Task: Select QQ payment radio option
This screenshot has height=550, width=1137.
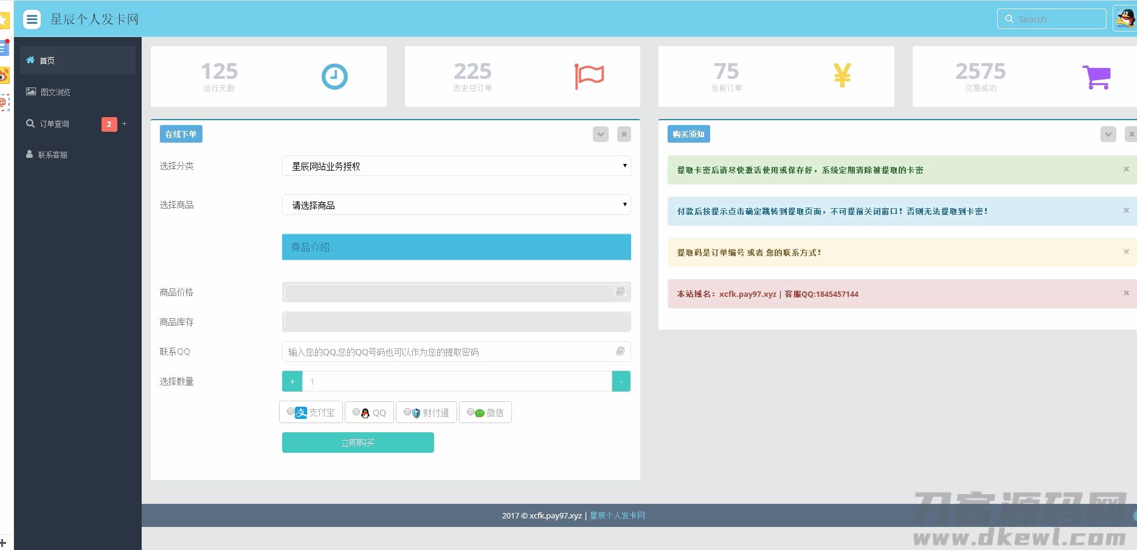Action: click(356, 412)
